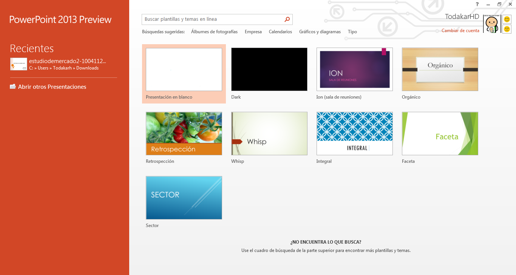Click Cambiar de cuenta link

tap(460, 31)
